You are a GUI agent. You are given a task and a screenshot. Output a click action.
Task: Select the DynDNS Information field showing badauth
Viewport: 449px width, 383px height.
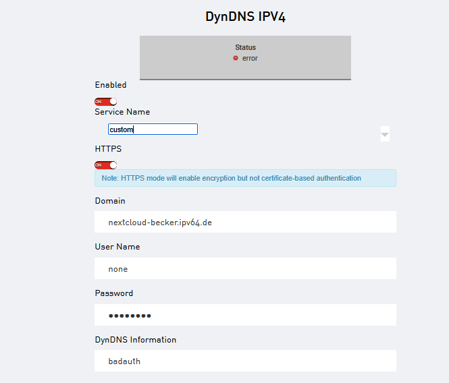(245, 361)
